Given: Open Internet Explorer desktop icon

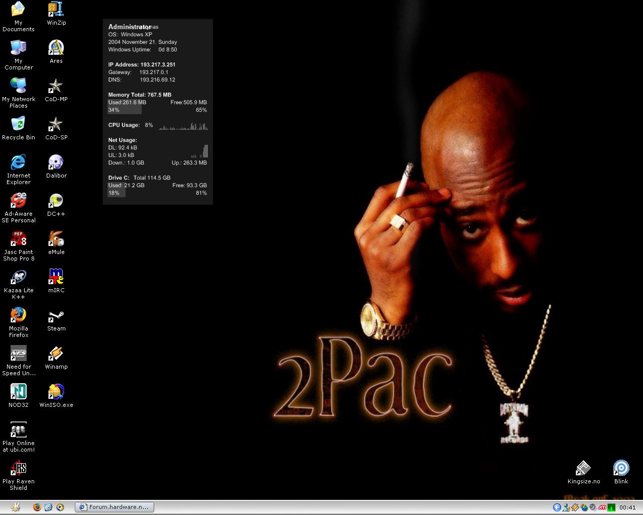Looking at the screenshot, I should point(19,169).
